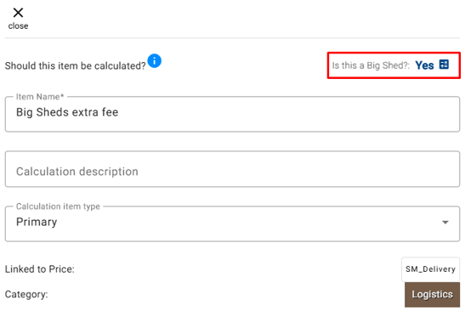Click the 'Should this item be calculated?' text

coord(76,65)
